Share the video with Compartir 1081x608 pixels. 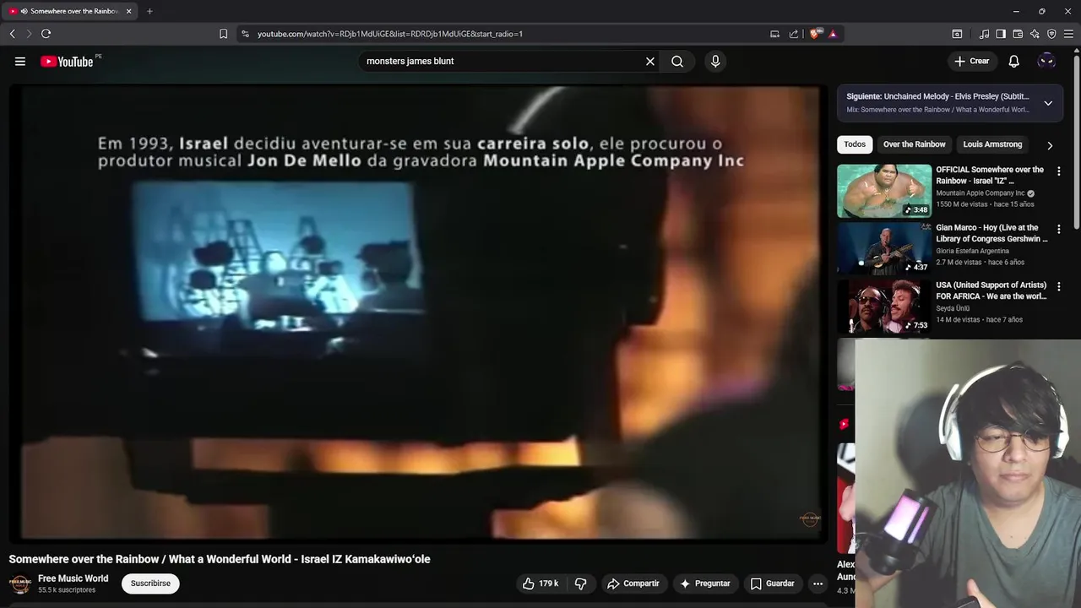(633, 584)
